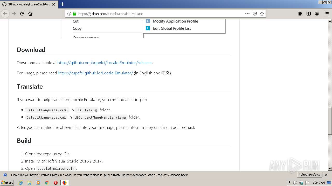Open the Firefox hamburger menu
Image resolution: width=332 pixels, height=186 pixels.
[327, 14]
